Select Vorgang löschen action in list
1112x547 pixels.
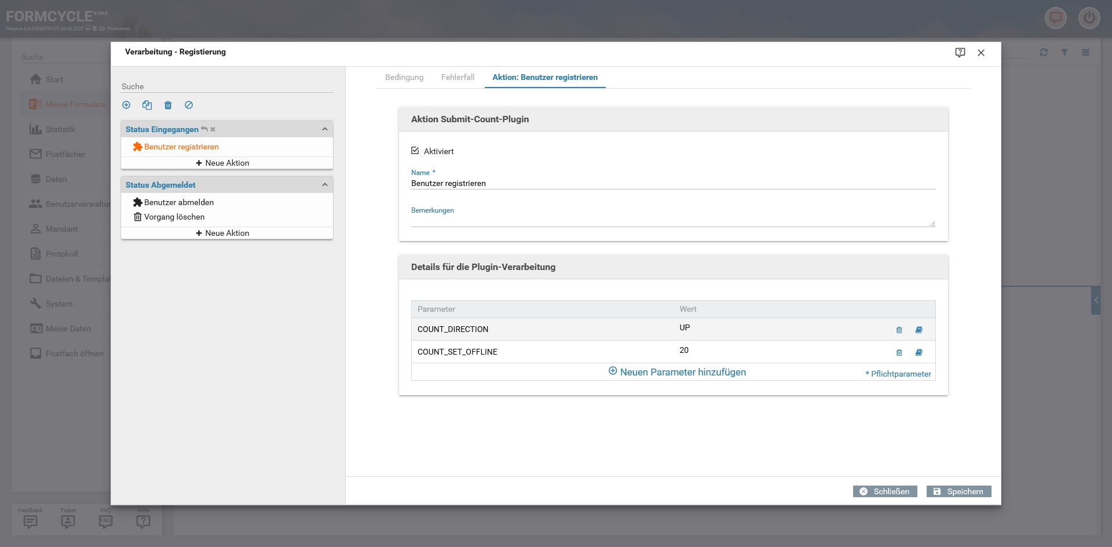[174, 217]
